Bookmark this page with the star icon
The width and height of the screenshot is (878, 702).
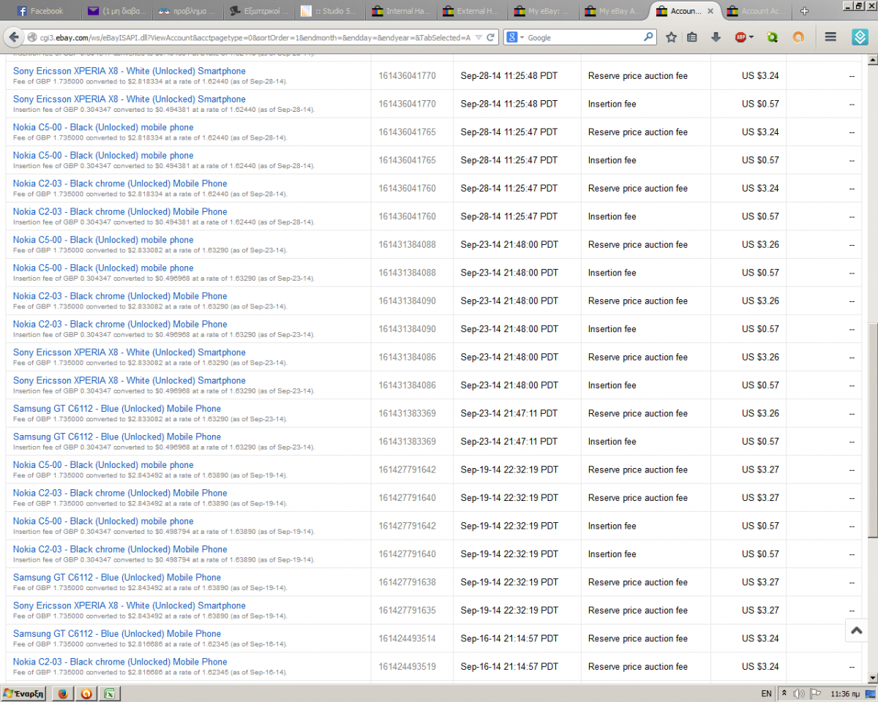coord(671,37)
